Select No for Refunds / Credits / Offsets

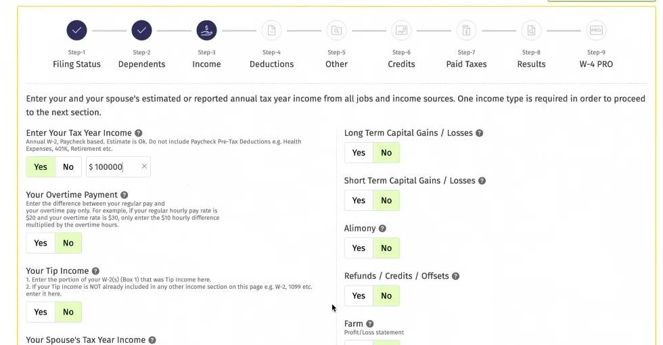pyautogui.click(x=386, y=296)
